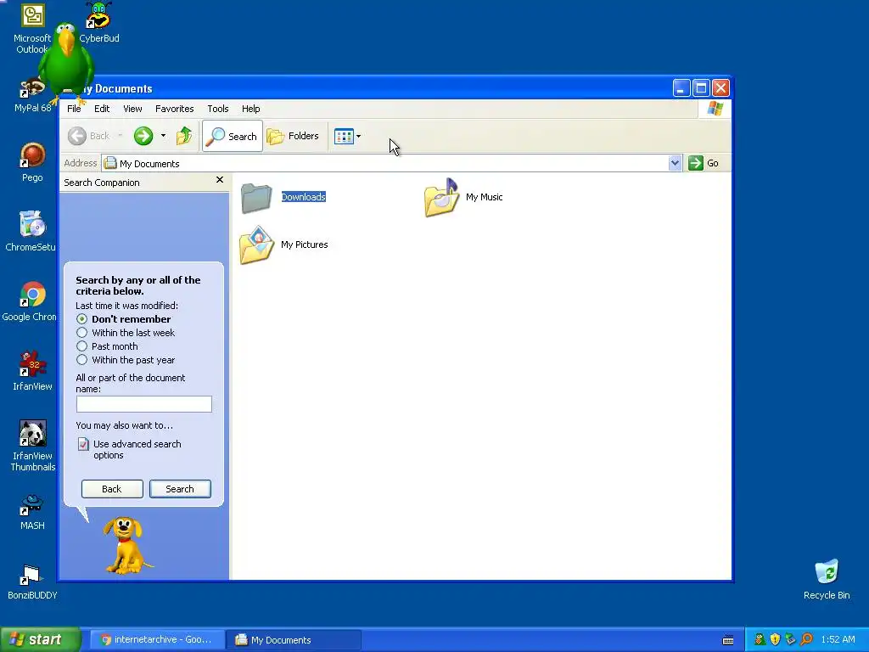Image resolution: width=869 pixels, height=652 pixels.
Task: Open Google Chrome desktop shortcut
Action: coord(30,301)
